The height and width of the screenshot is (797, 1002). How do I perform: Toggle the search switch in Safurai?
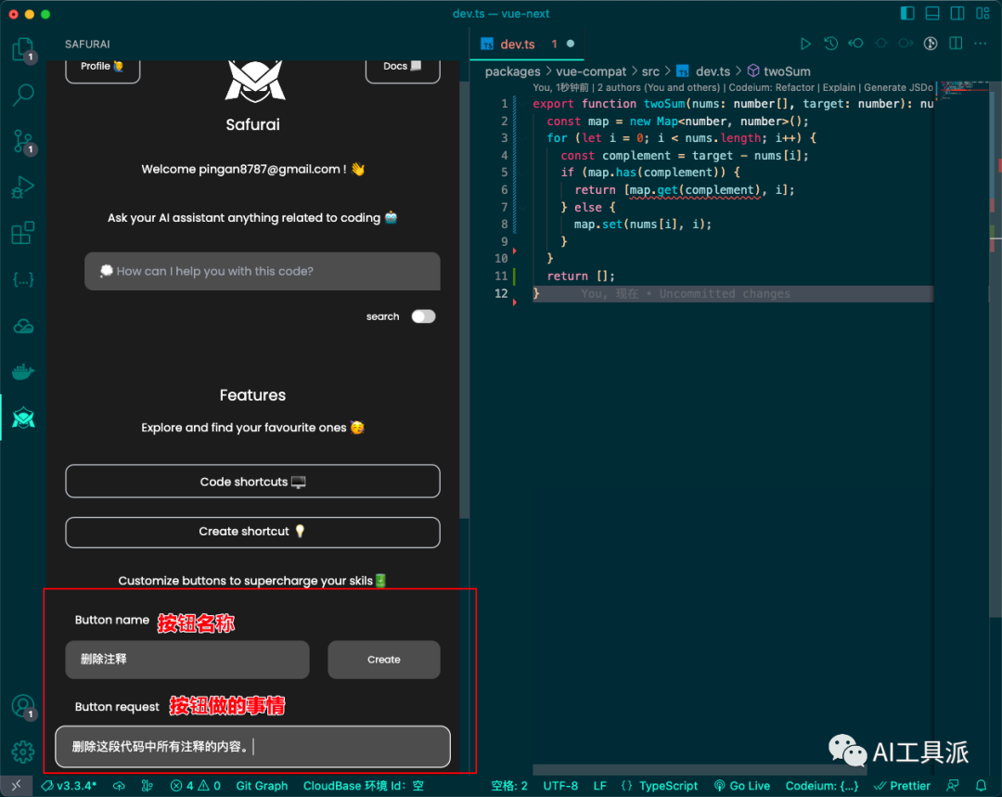coord(424,316)
